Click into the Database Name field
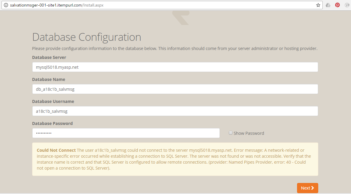 point(175,89)
